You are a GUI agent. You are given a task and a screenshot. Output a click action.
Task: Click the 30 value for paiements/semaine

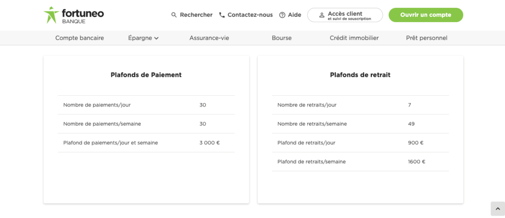[x=203, y=124]
